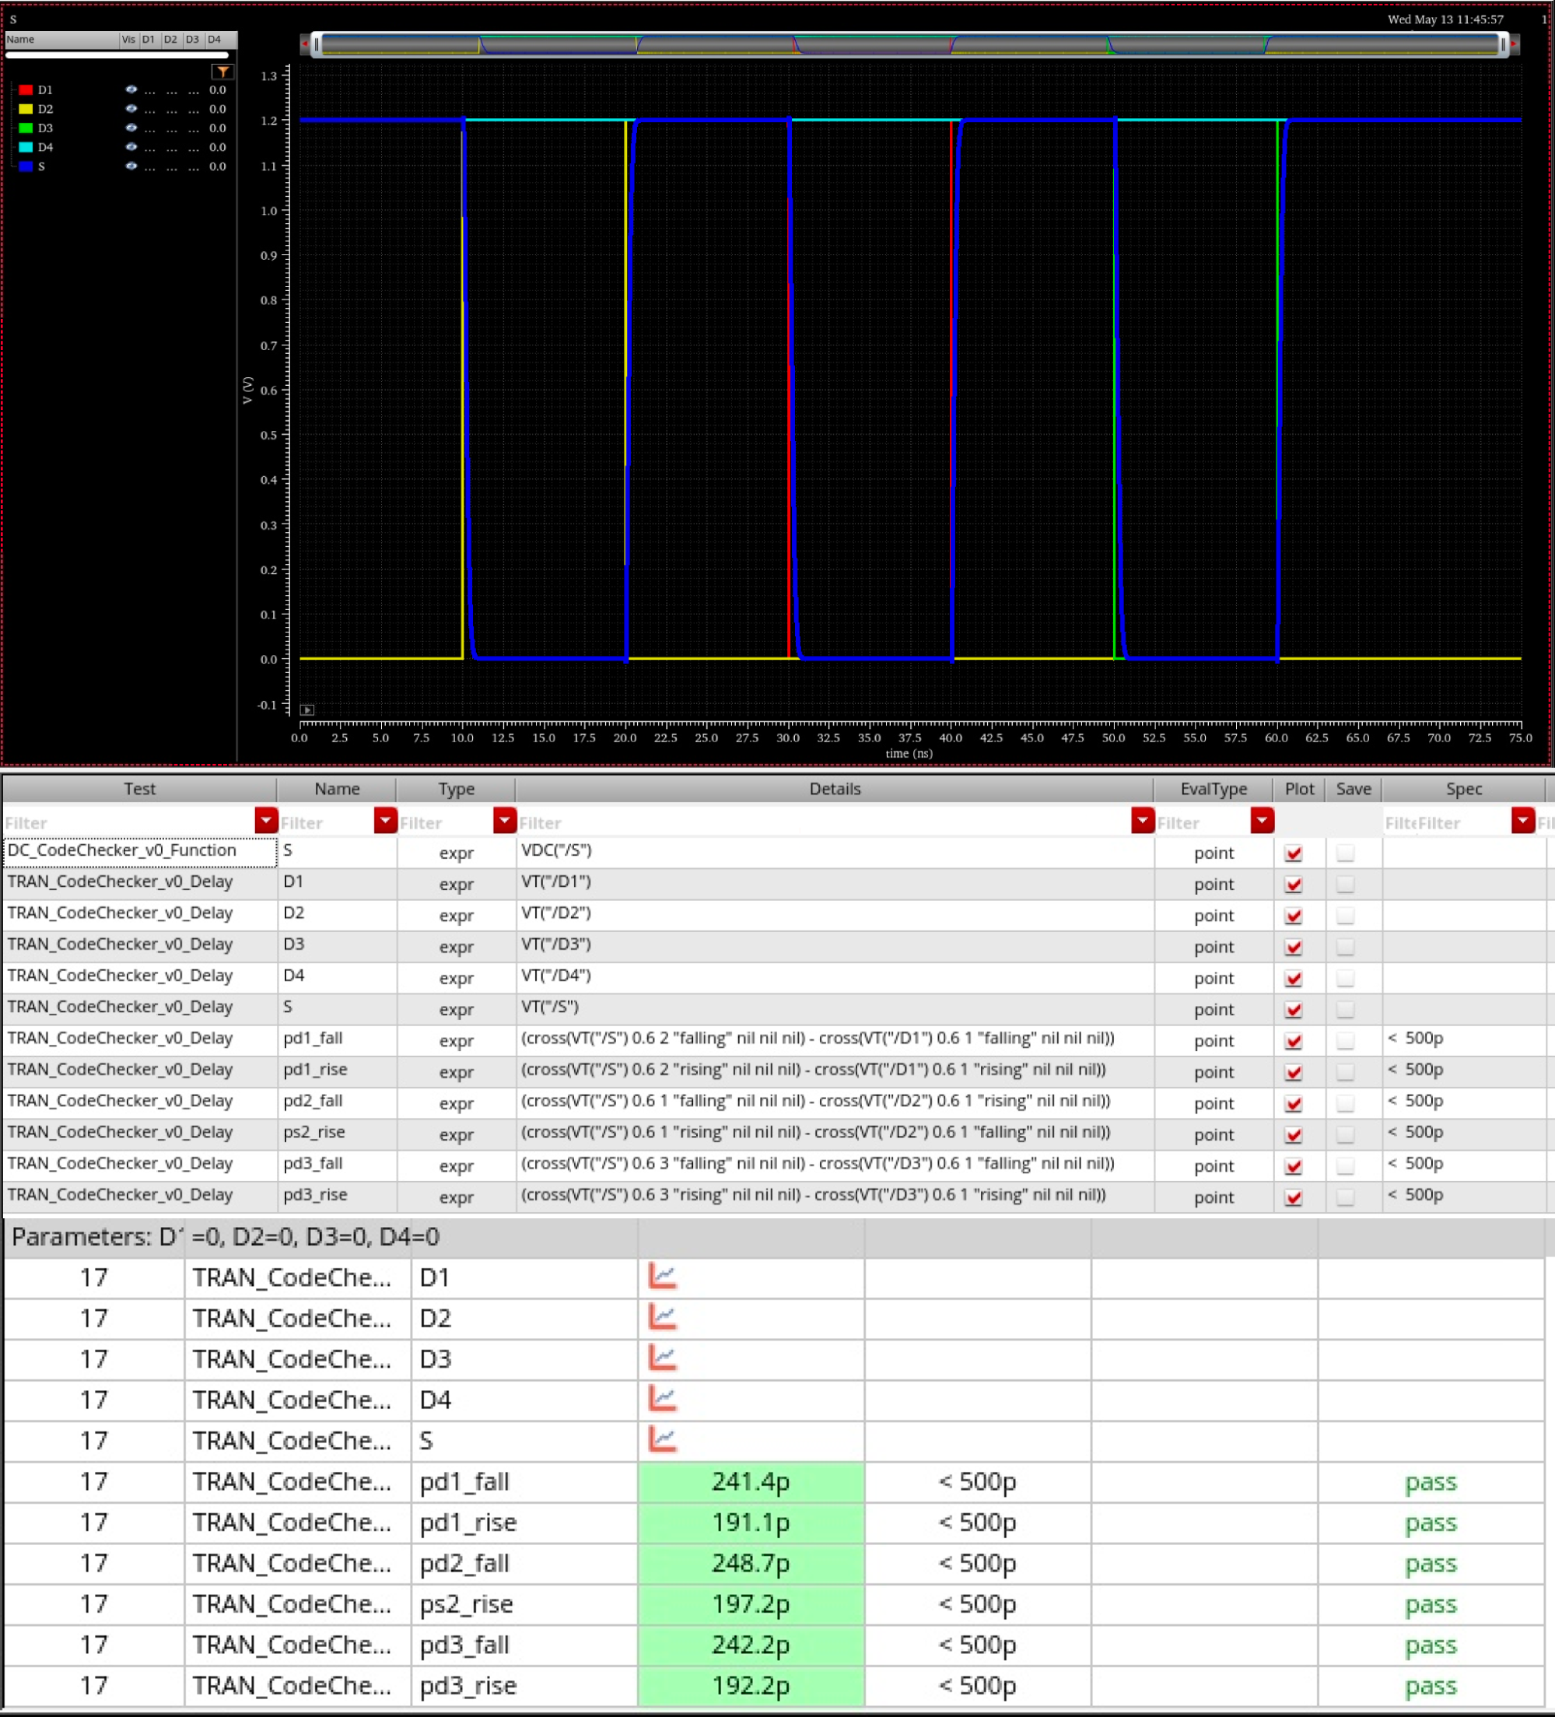Open the S waveform plot icon in results

click(x=663, y=1439)
